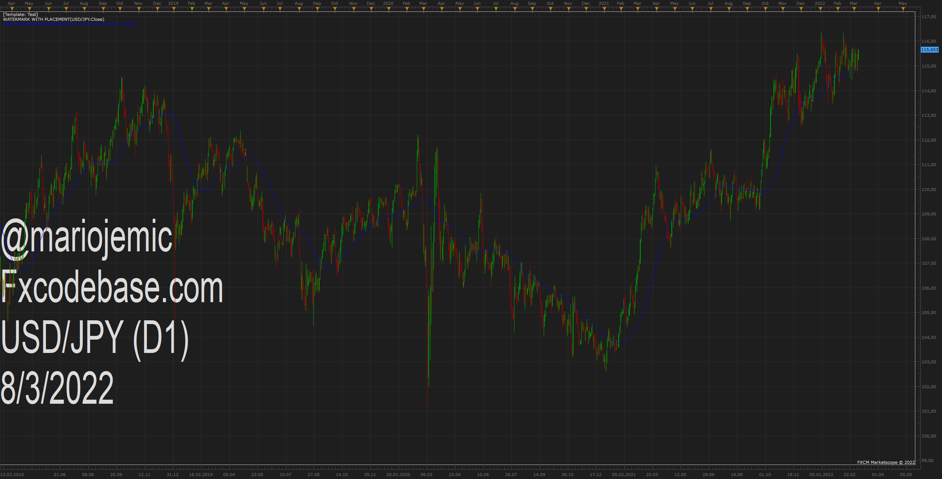Click the 05.01.2022 date on bottom axis
The width and height of the screenshot is (942, 479).
coord(821,475)
